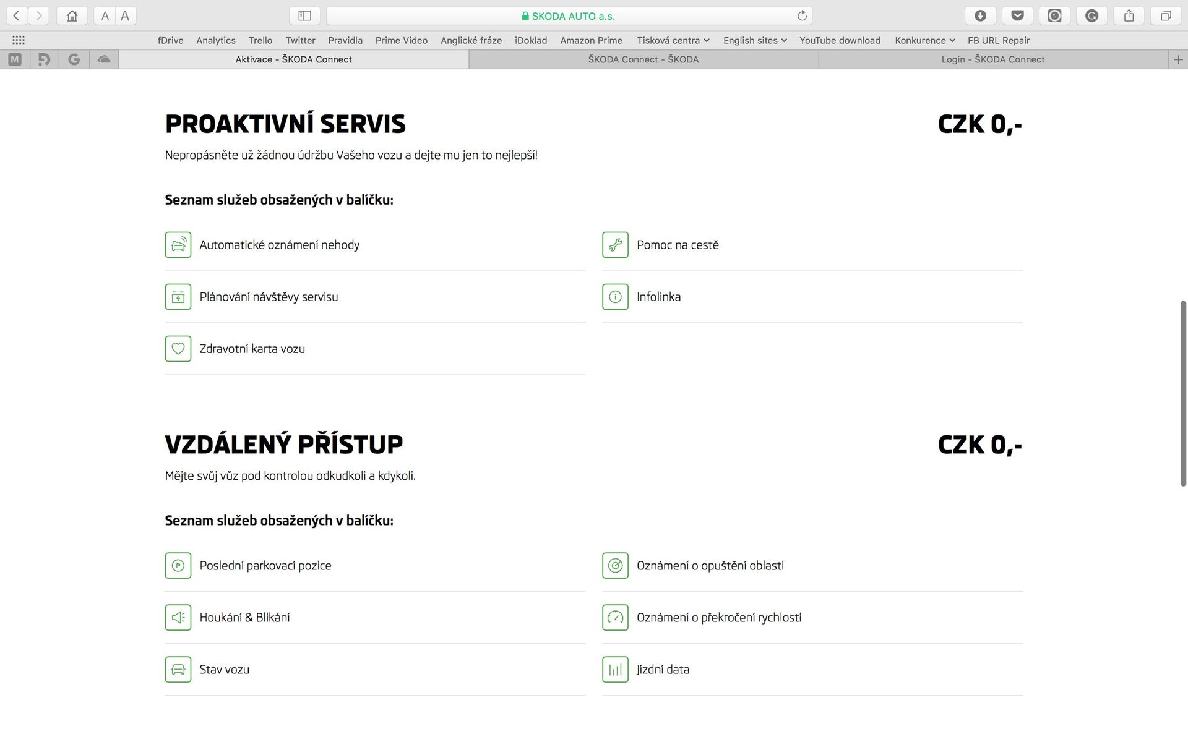Toggle the Safari sidebar button
Image resolution: width=1188 pixels, height=742 pixels.
pyautogui.click(x=304, y=16)
